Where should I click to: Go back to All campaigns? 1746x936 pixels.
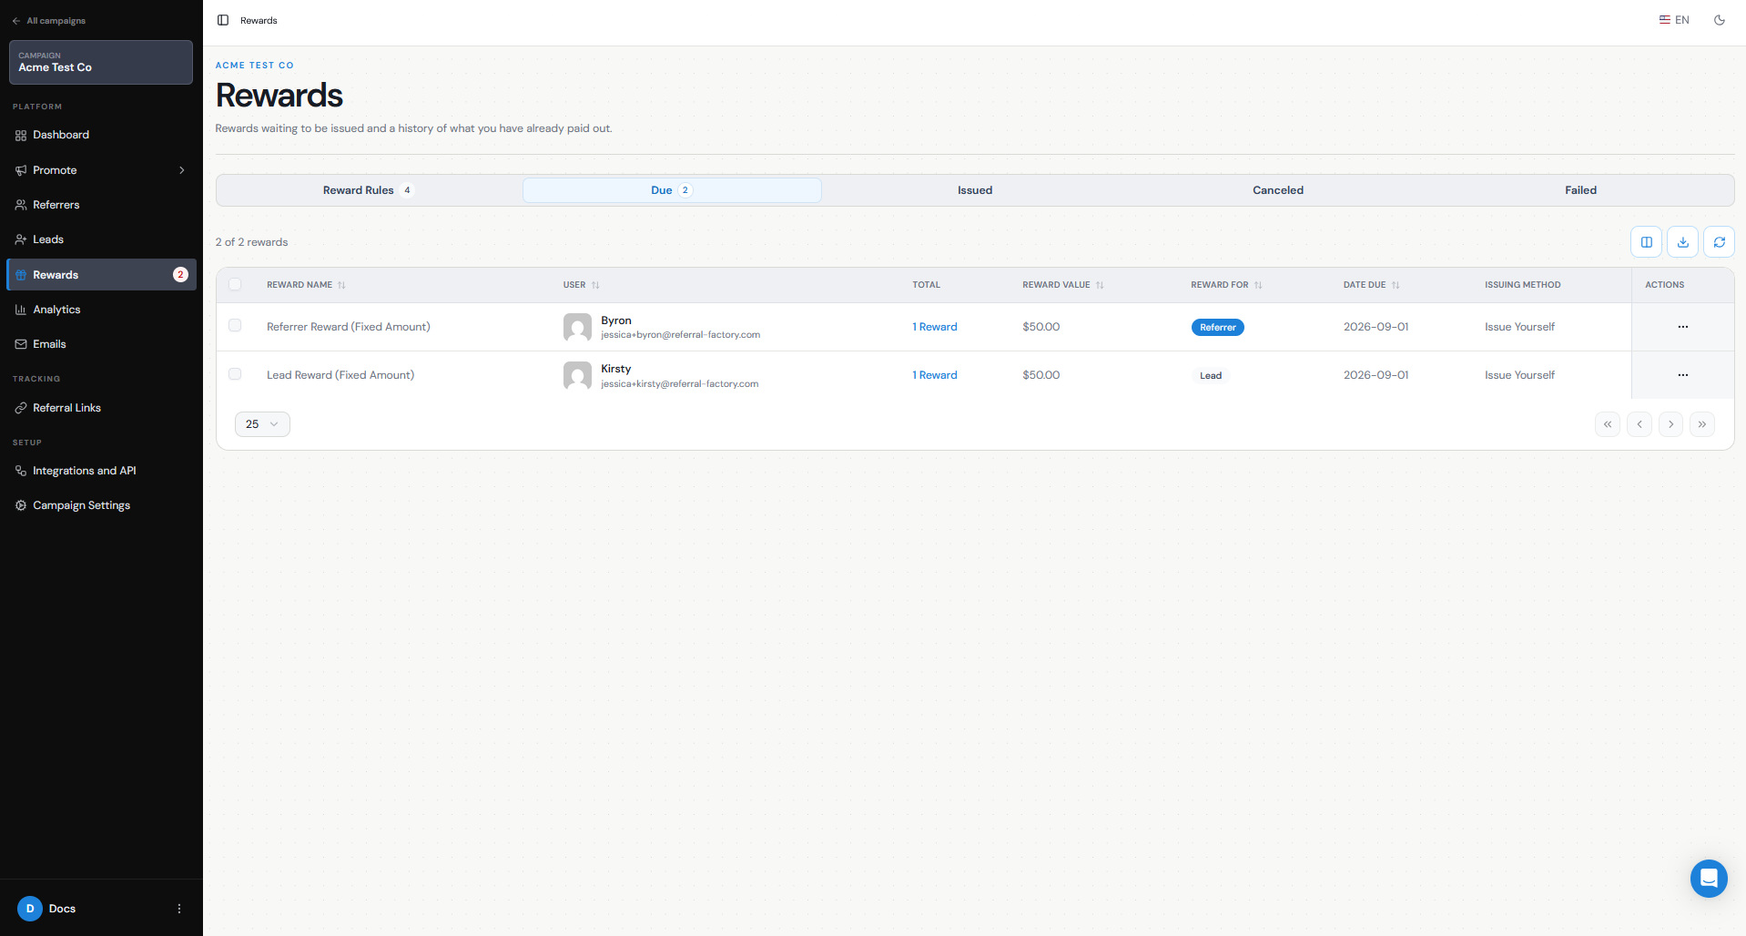[x=49, y=20]
